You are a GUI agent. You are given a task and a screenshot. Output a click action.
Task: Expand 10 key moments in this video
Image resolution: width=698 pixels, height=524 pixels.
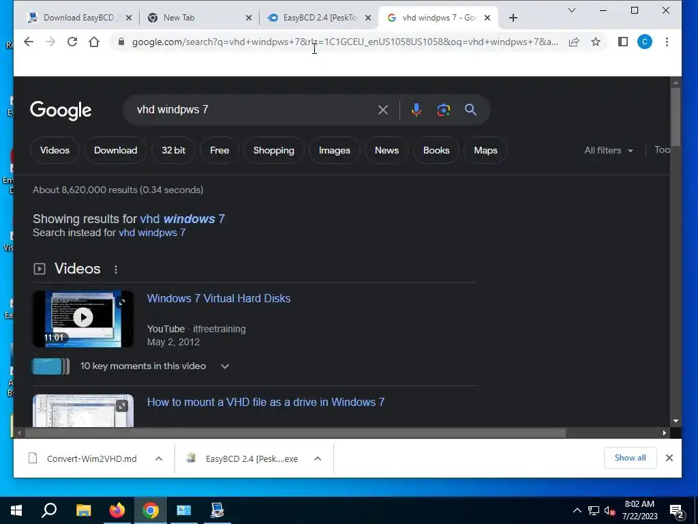pyautogui.click(x=225, y=366)
